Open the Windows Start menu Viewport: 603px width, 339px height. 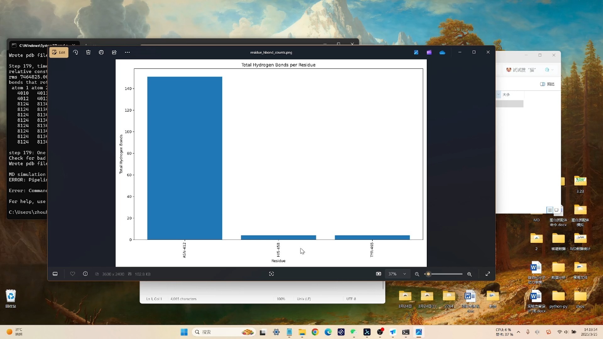(184, 332)
